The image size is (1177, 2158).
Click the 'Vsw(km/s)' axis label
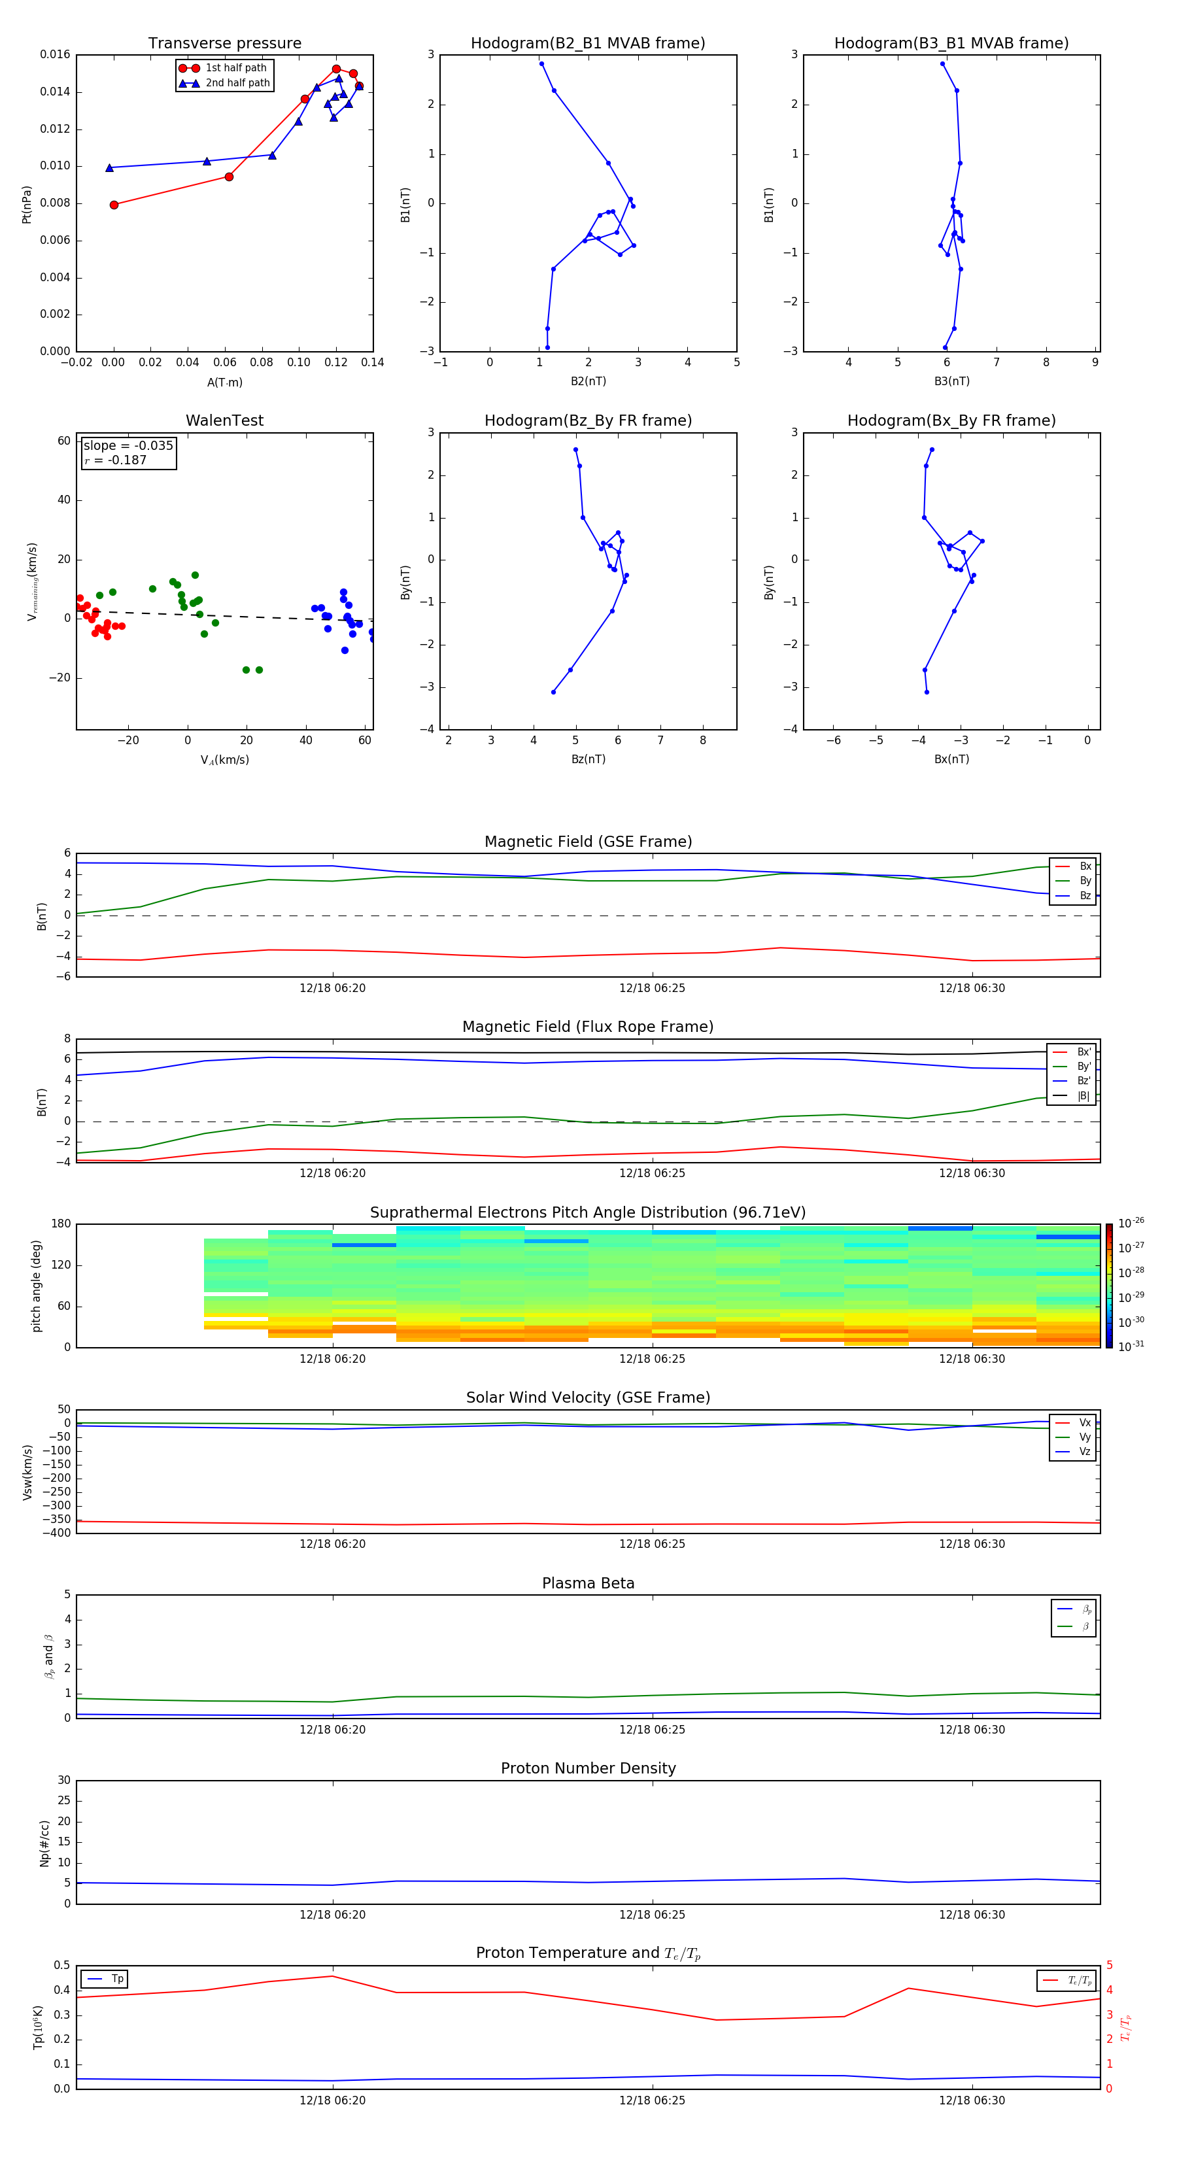click(x=27, y=1472)
